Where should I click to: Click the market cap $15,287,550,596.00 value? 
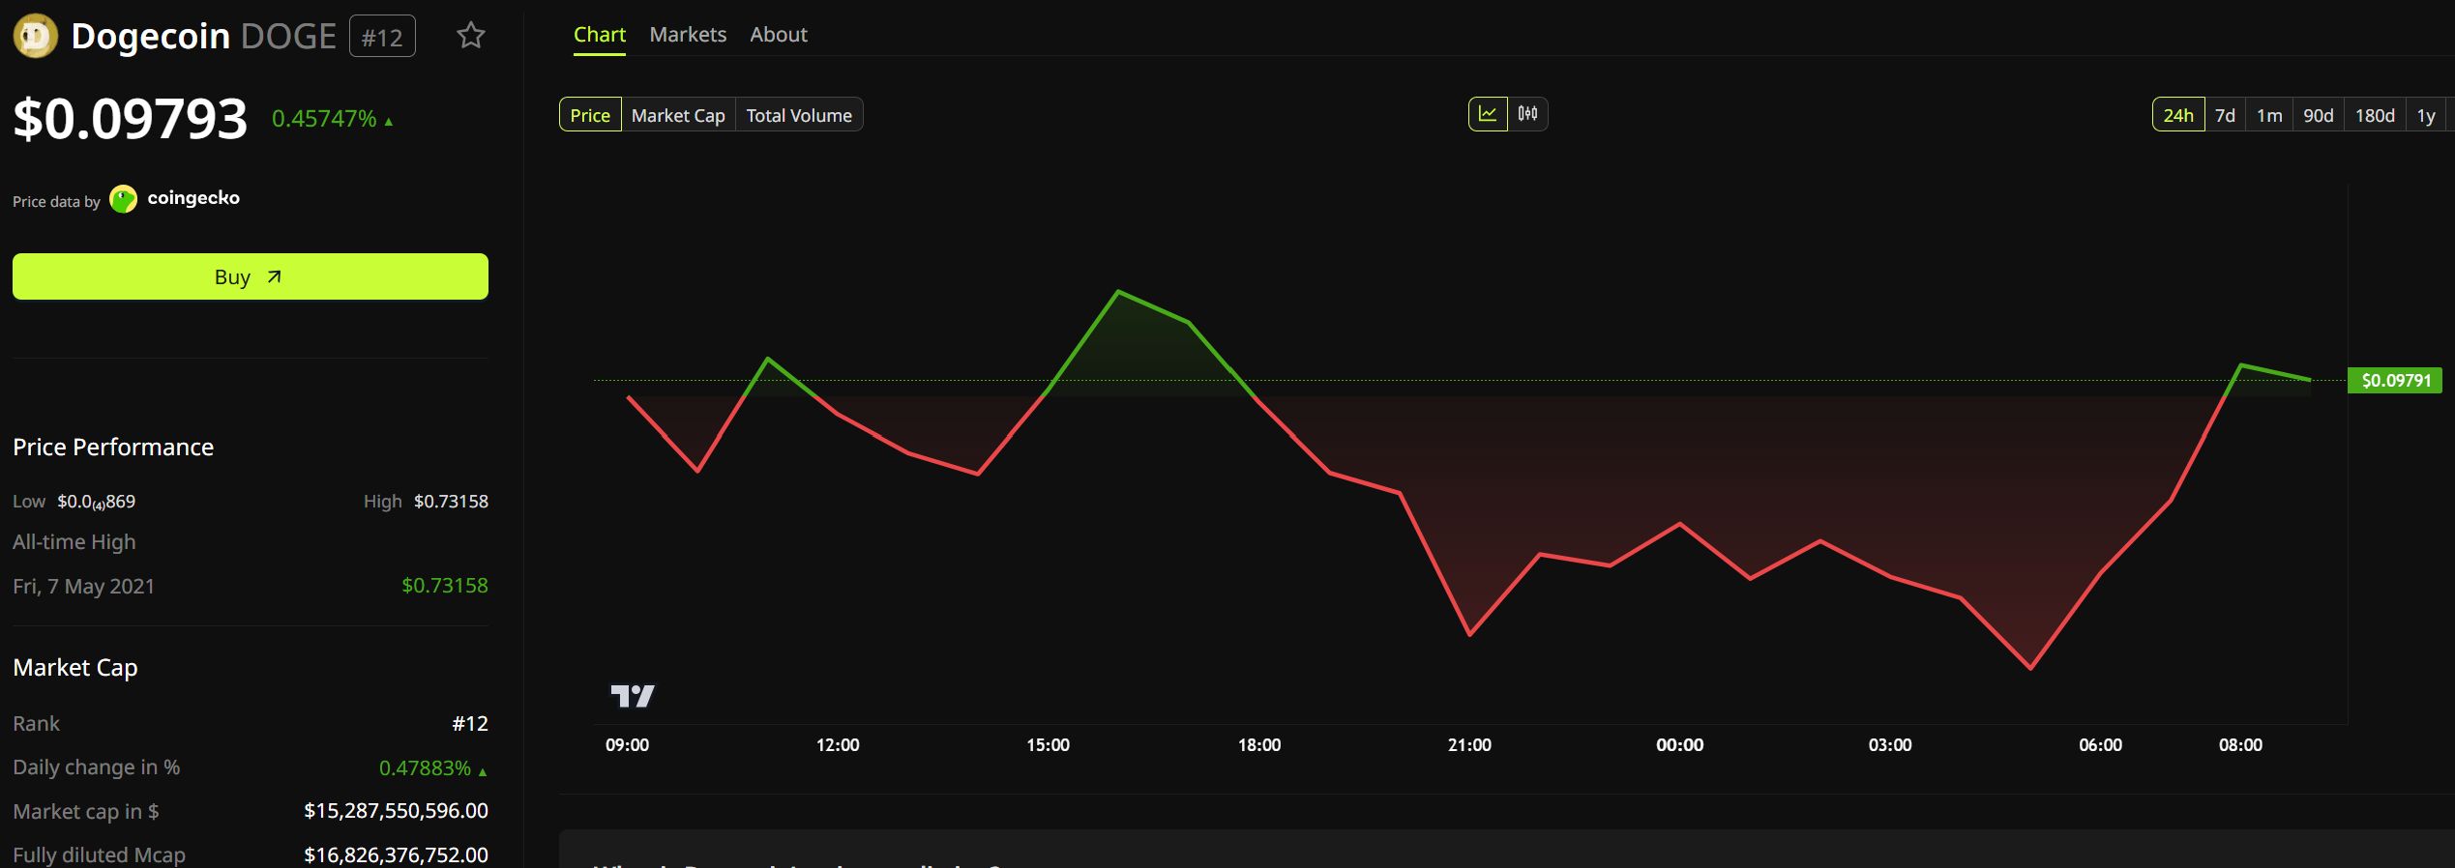(x=396, y=810)
